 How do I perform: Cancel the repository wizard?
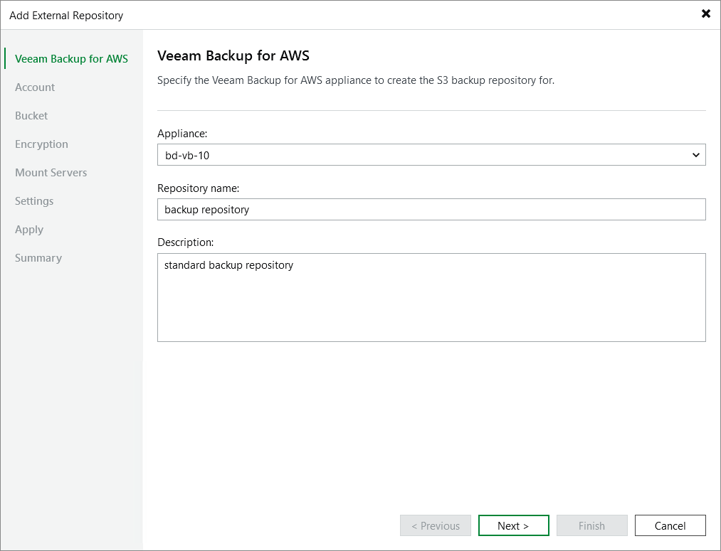pos(670,525)
